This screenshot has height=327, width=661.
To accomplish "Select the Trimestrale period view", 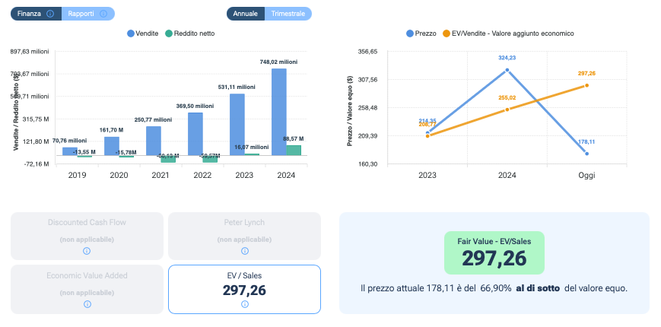I will point(288,14).
